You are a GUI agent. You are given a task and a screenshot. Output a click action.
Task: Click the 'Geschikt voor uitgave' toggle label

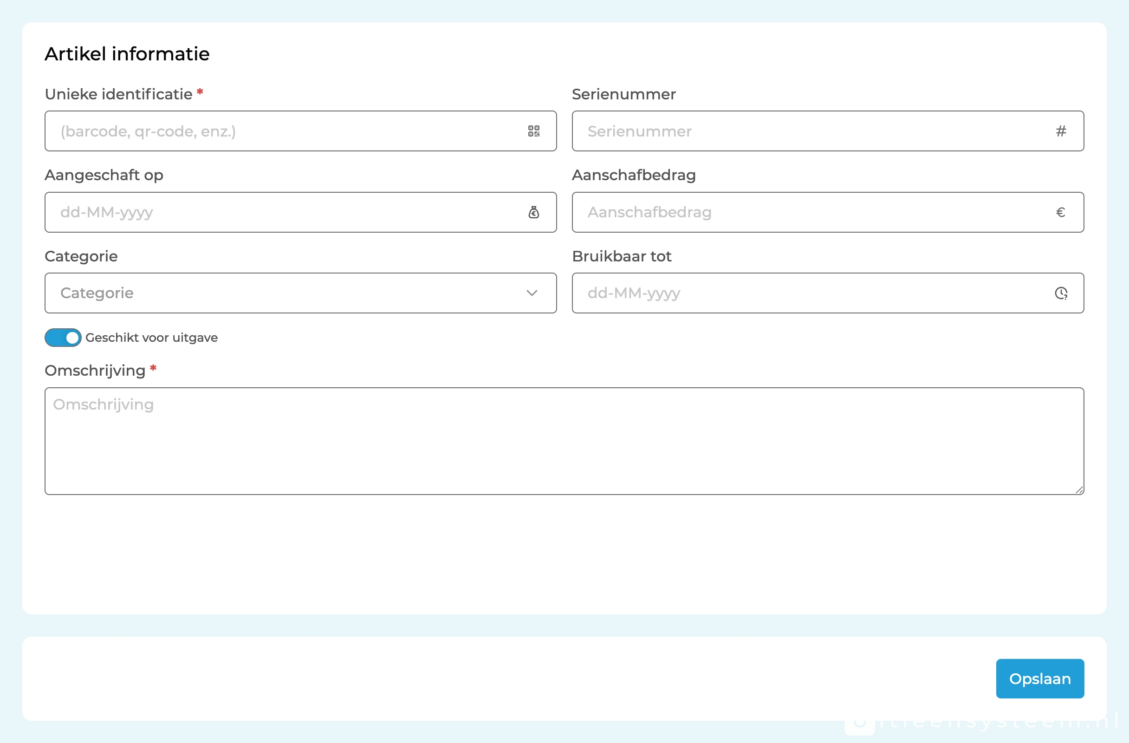click(x=151, y=338)
